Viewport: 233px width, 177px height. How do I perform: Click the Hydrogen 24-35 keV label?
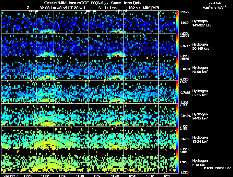pos(200,116)
